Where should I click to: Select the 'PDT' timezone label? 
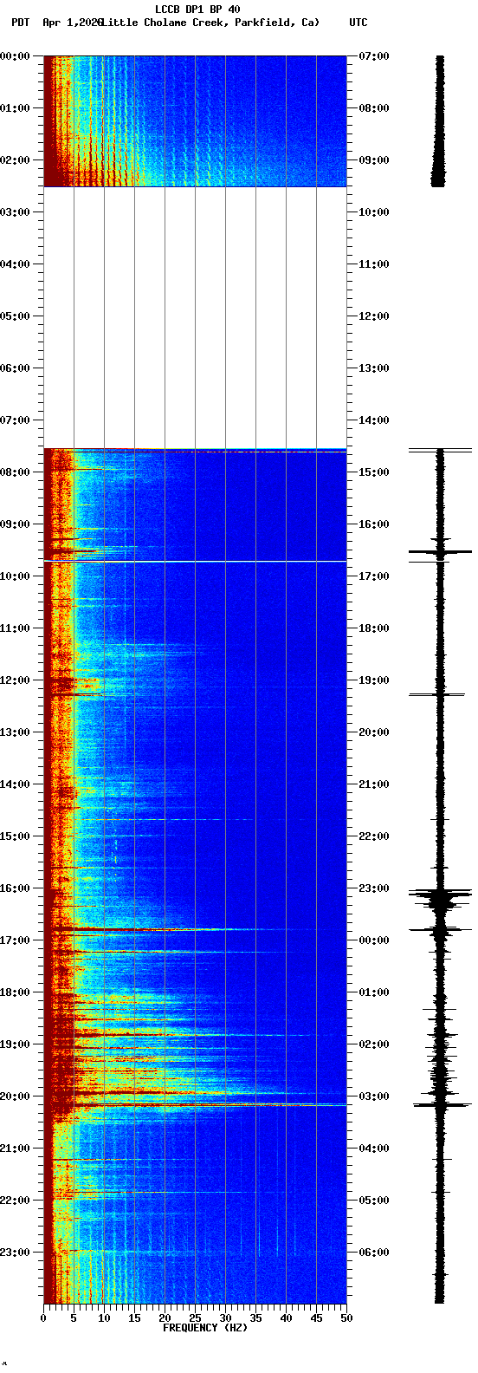[x=20, y=23]
